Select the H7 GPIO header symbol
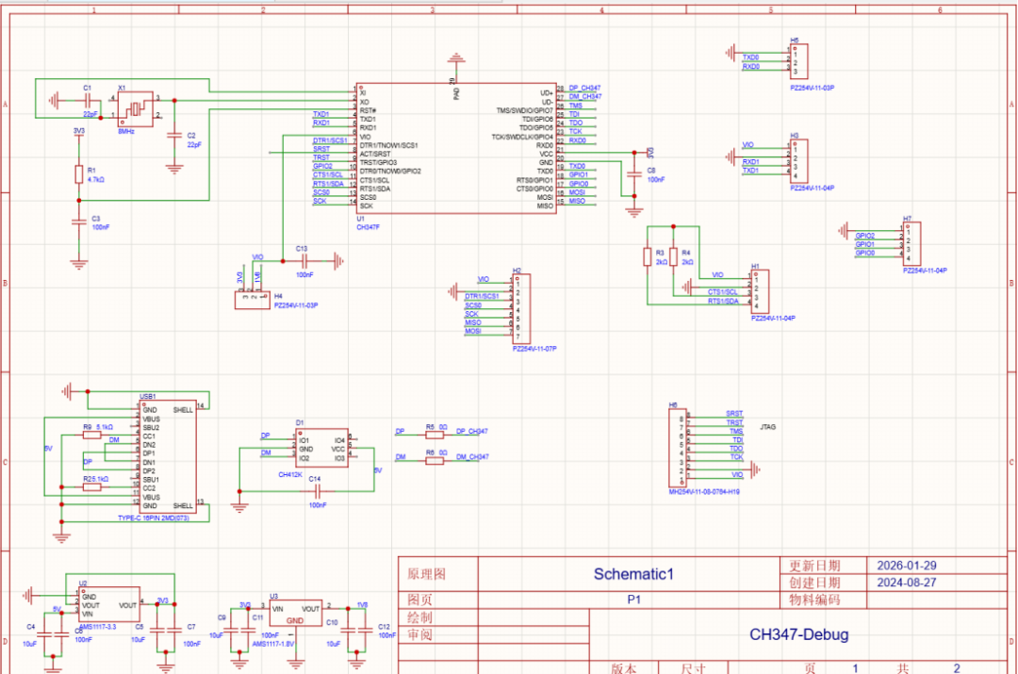Image resolution: width=1018 pixels, height=674 pixels. pyautogui.click(x=911, y=244)
